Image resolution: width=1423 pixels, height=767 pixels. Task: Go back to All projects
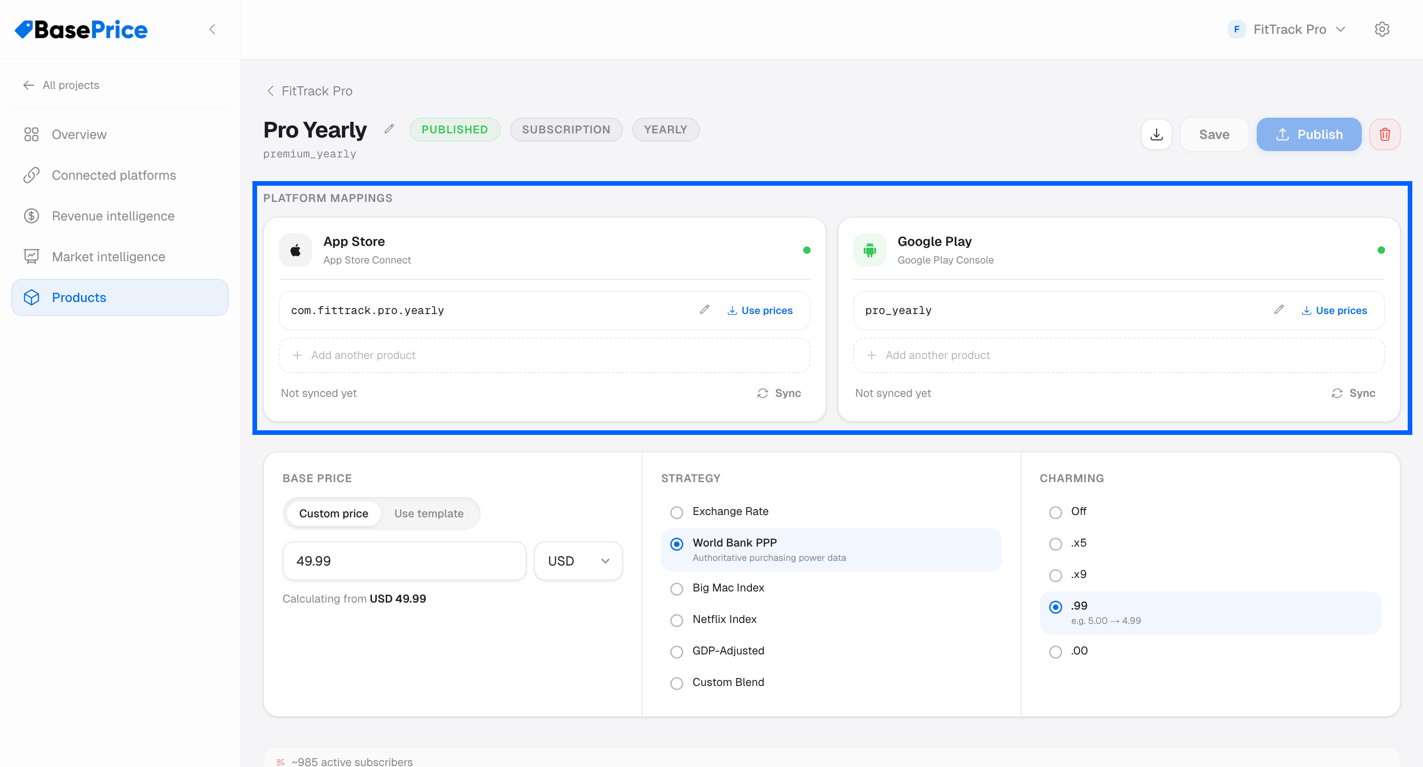pyautogui.click(x=61, y=85)
